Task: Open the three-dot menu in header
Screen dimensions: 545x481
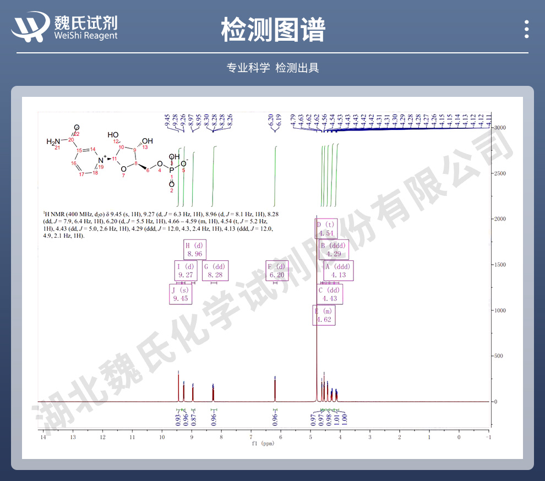Action: point(527,29)
